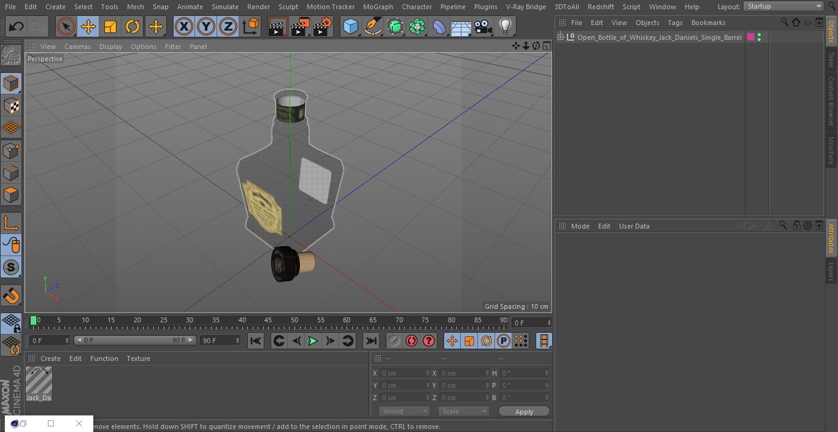Screen dimensions: 838x432
Task: Click the pink layer color swatch
Action: pos(751,37)
